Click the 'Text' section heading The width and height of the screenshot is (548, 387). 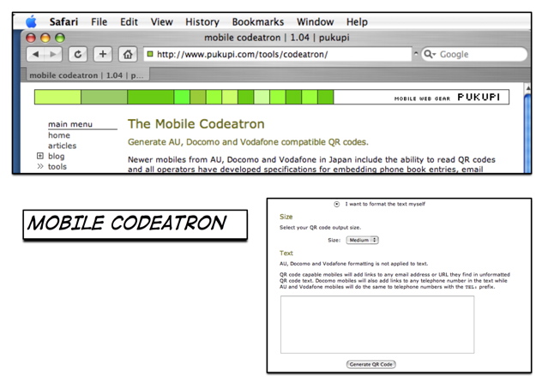[x=286, y=253]
